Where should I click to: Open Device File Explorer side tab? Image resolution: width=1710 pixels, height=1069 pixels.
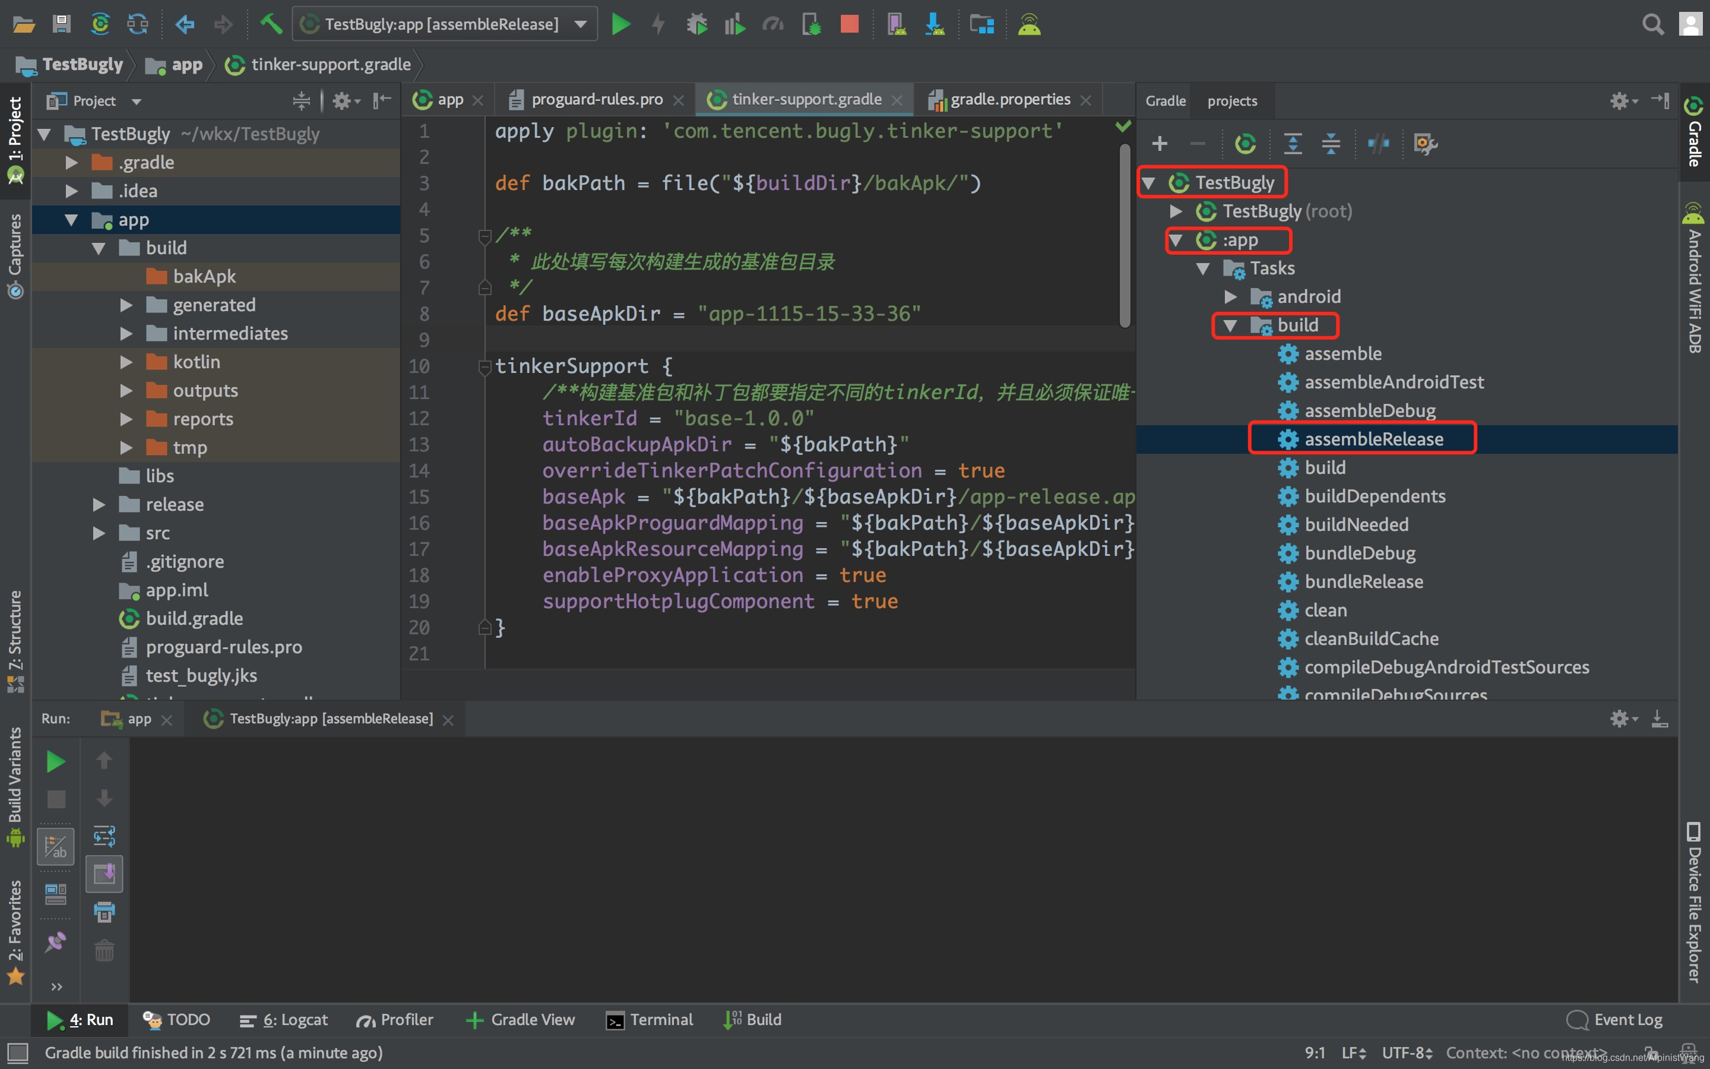[1695, 902]
